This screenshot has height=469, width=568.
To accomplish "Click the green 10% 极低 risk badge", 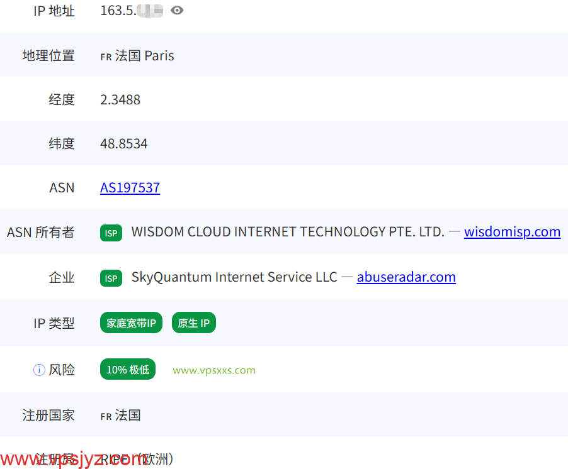I will [x=128, y=369].
